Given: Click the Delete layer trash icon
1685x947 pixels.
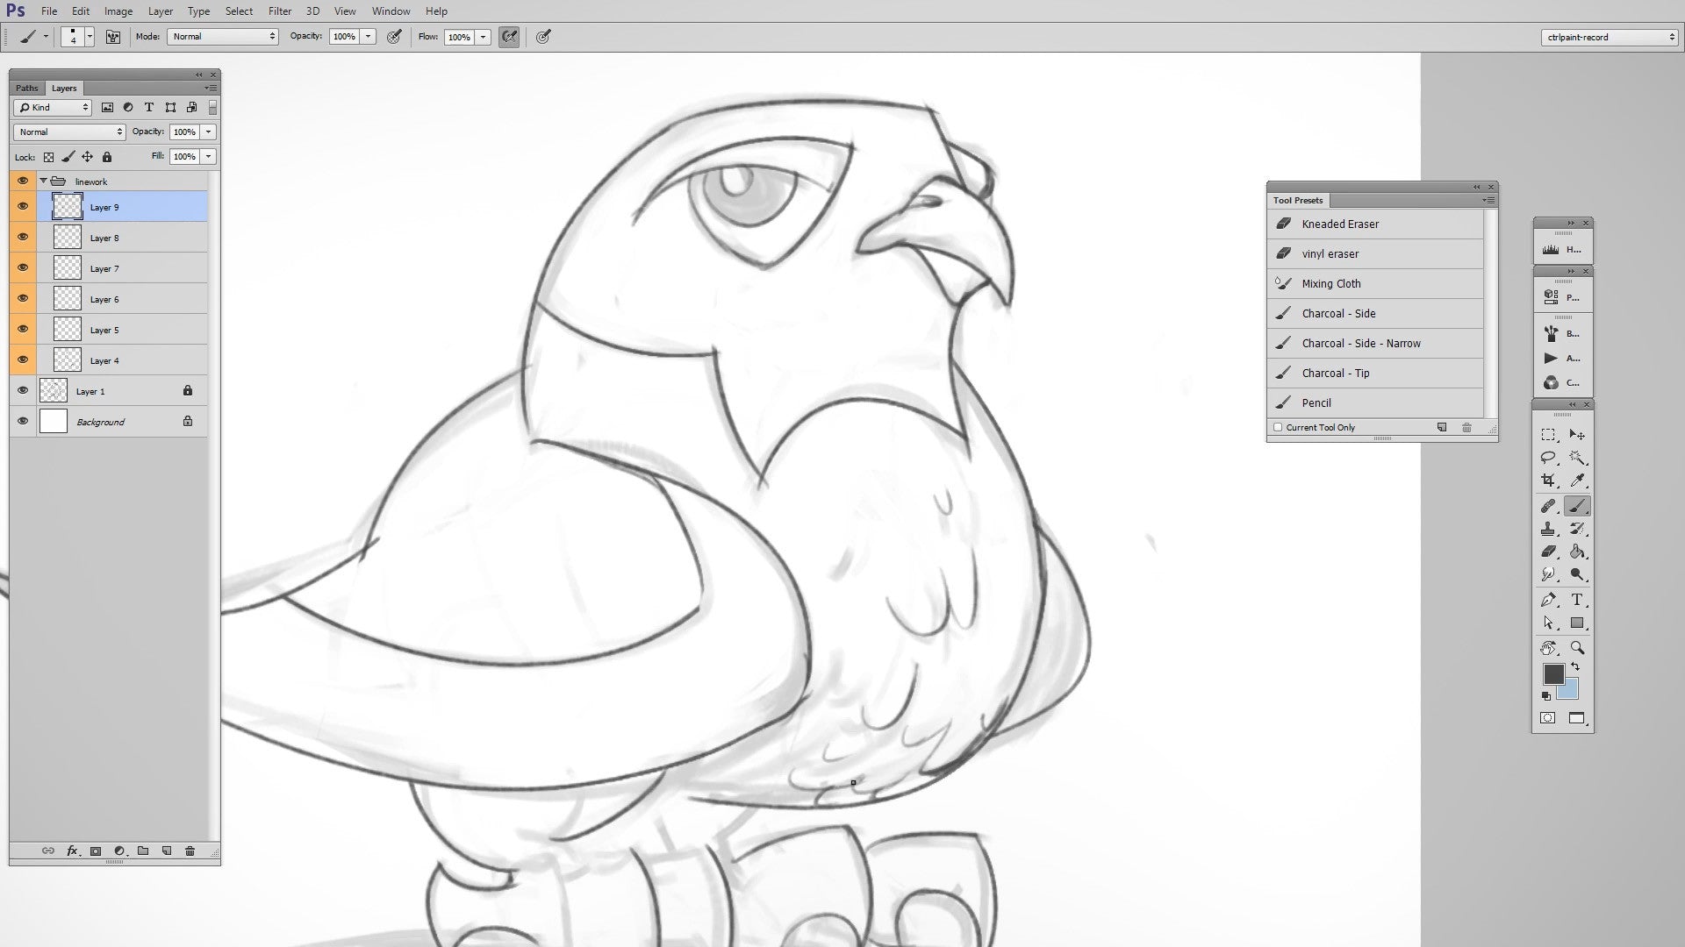Looking at the screenshot, I should coord(190,850).
